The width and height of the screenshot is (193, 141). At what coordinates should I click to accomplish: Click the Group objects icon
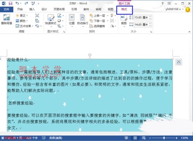[112, 21]
